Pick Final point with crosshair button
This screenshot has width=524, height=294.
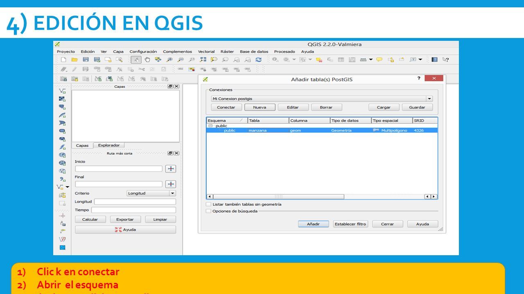pyautogui.click(x=171, y=184)
